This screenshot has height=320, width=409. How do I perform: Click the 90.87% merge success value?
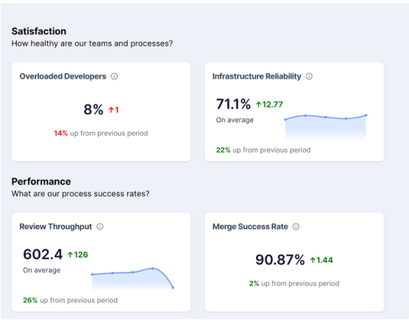pyautogui.click(x=280, y=260)
